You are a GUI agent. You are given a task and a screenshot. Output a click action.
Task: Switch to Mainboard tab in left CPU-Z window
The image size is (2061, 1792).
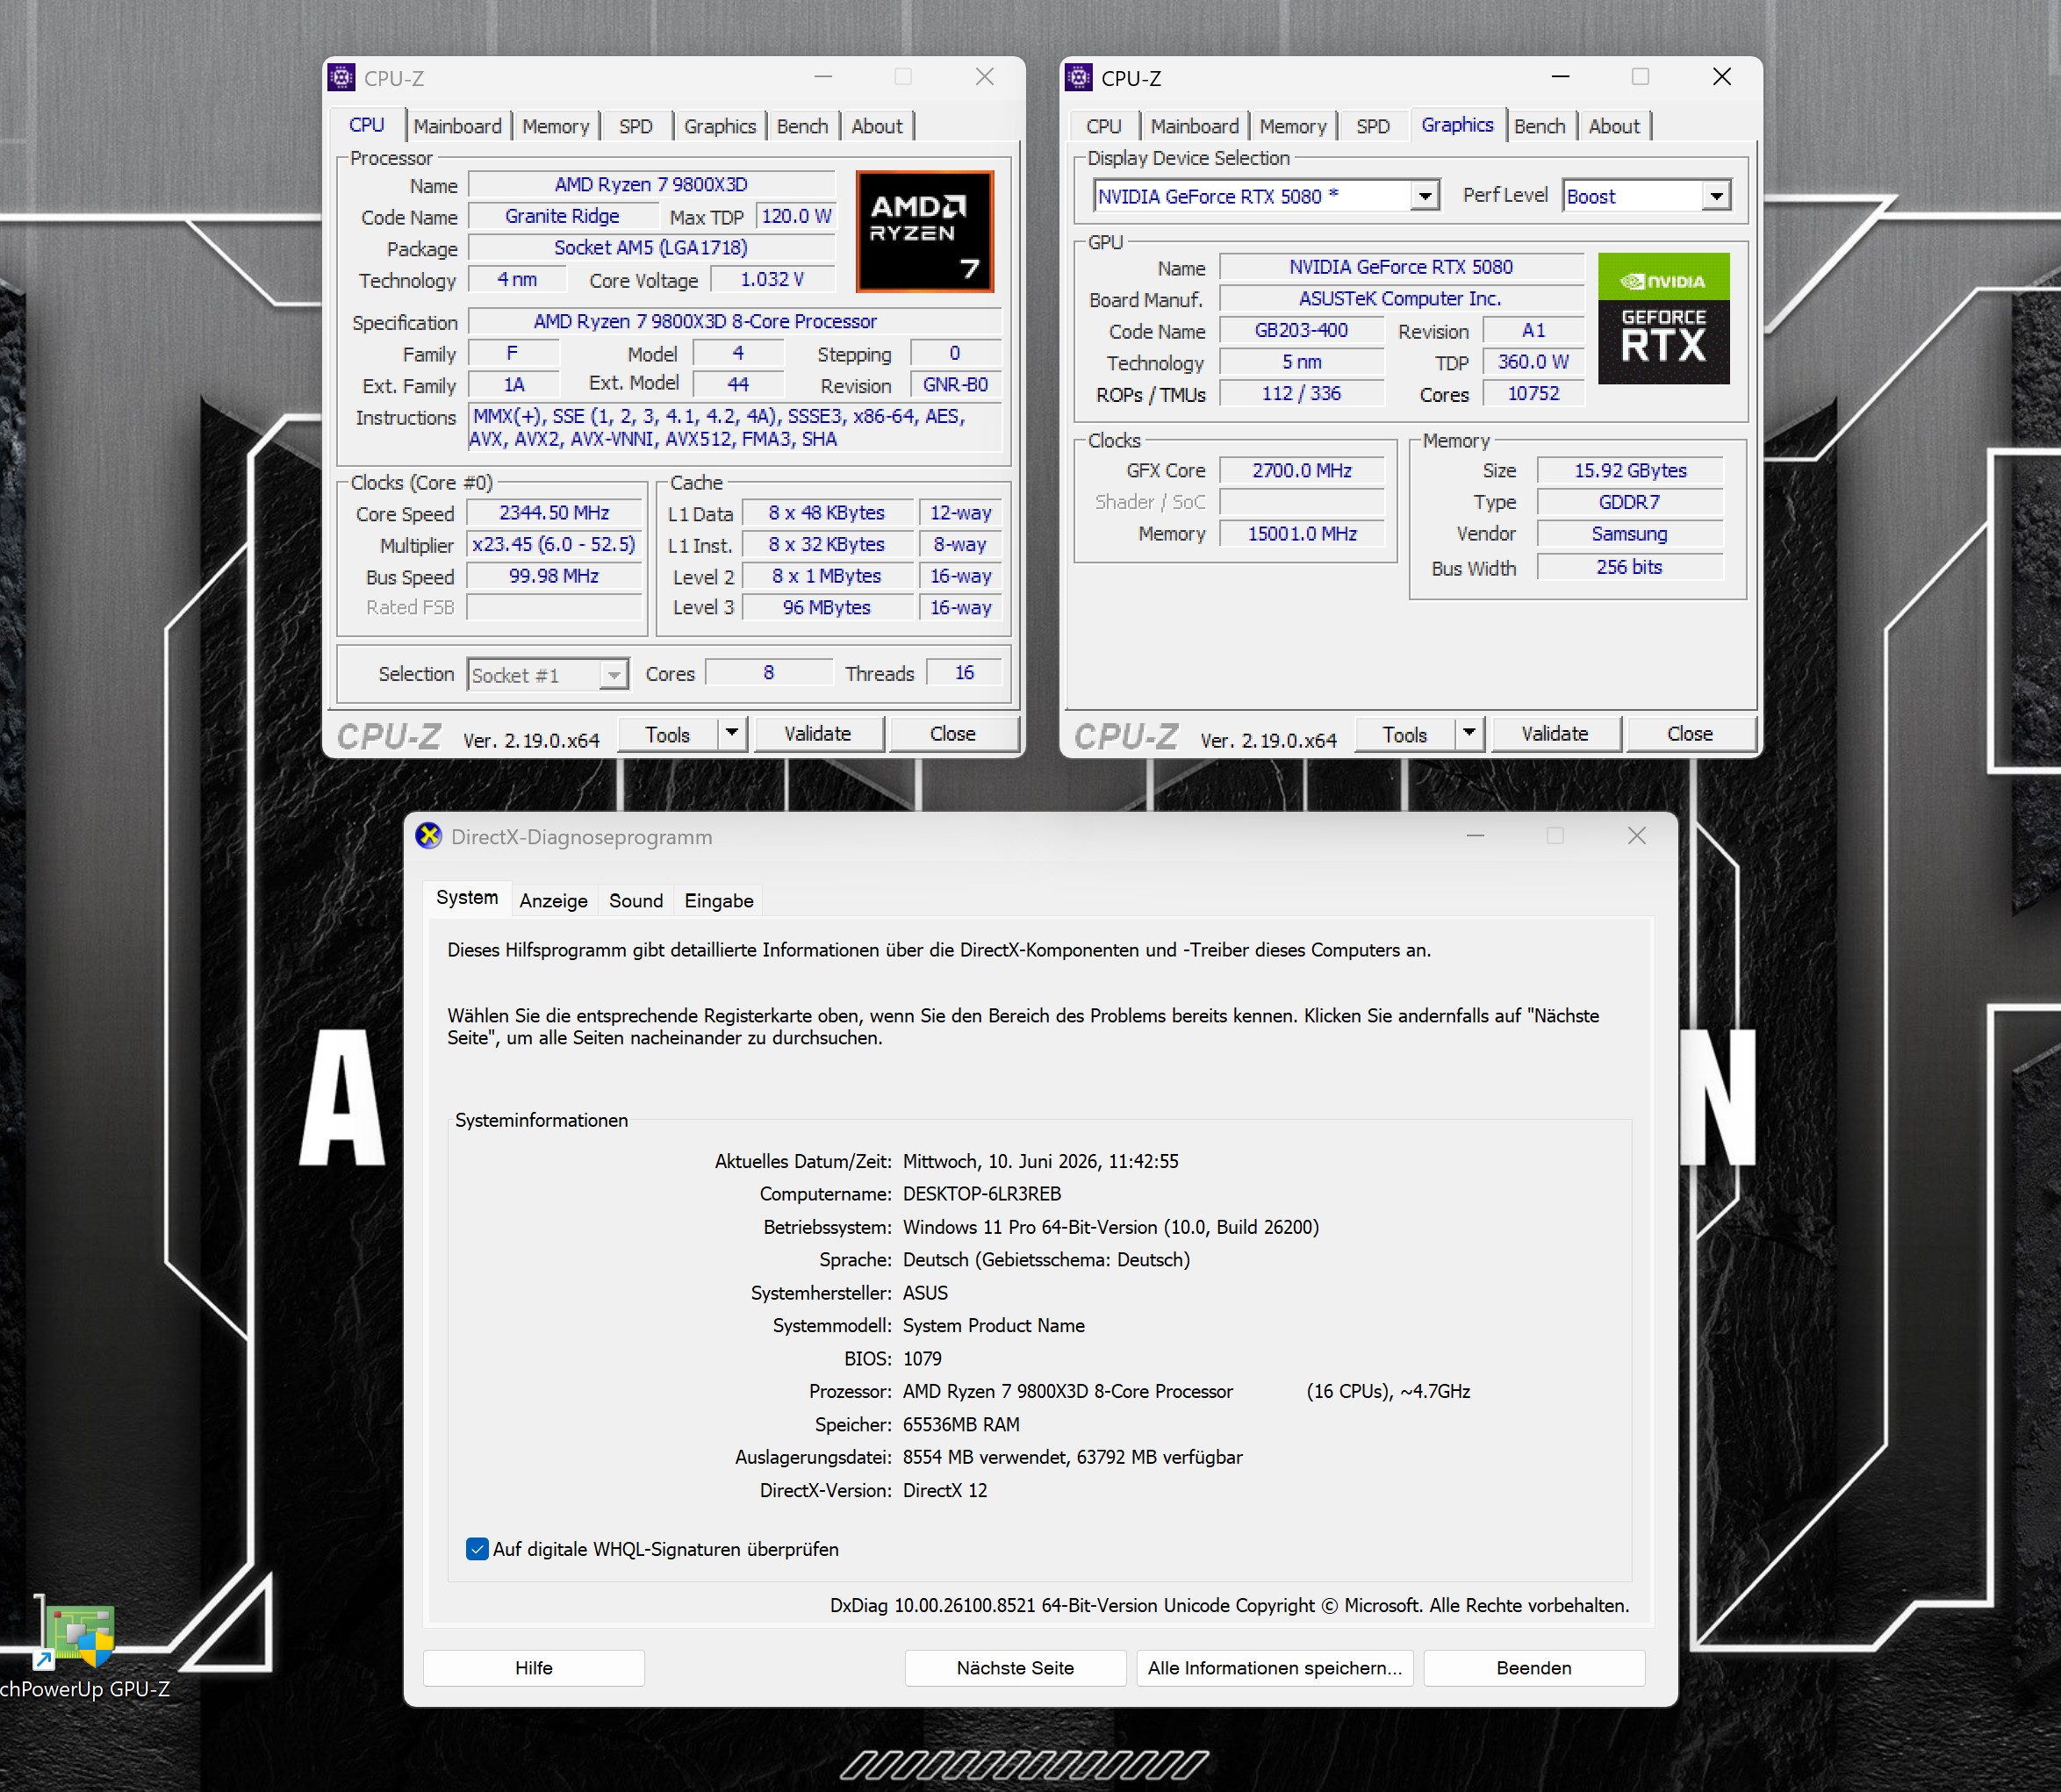pyautogui.click(x=458, y=126)
